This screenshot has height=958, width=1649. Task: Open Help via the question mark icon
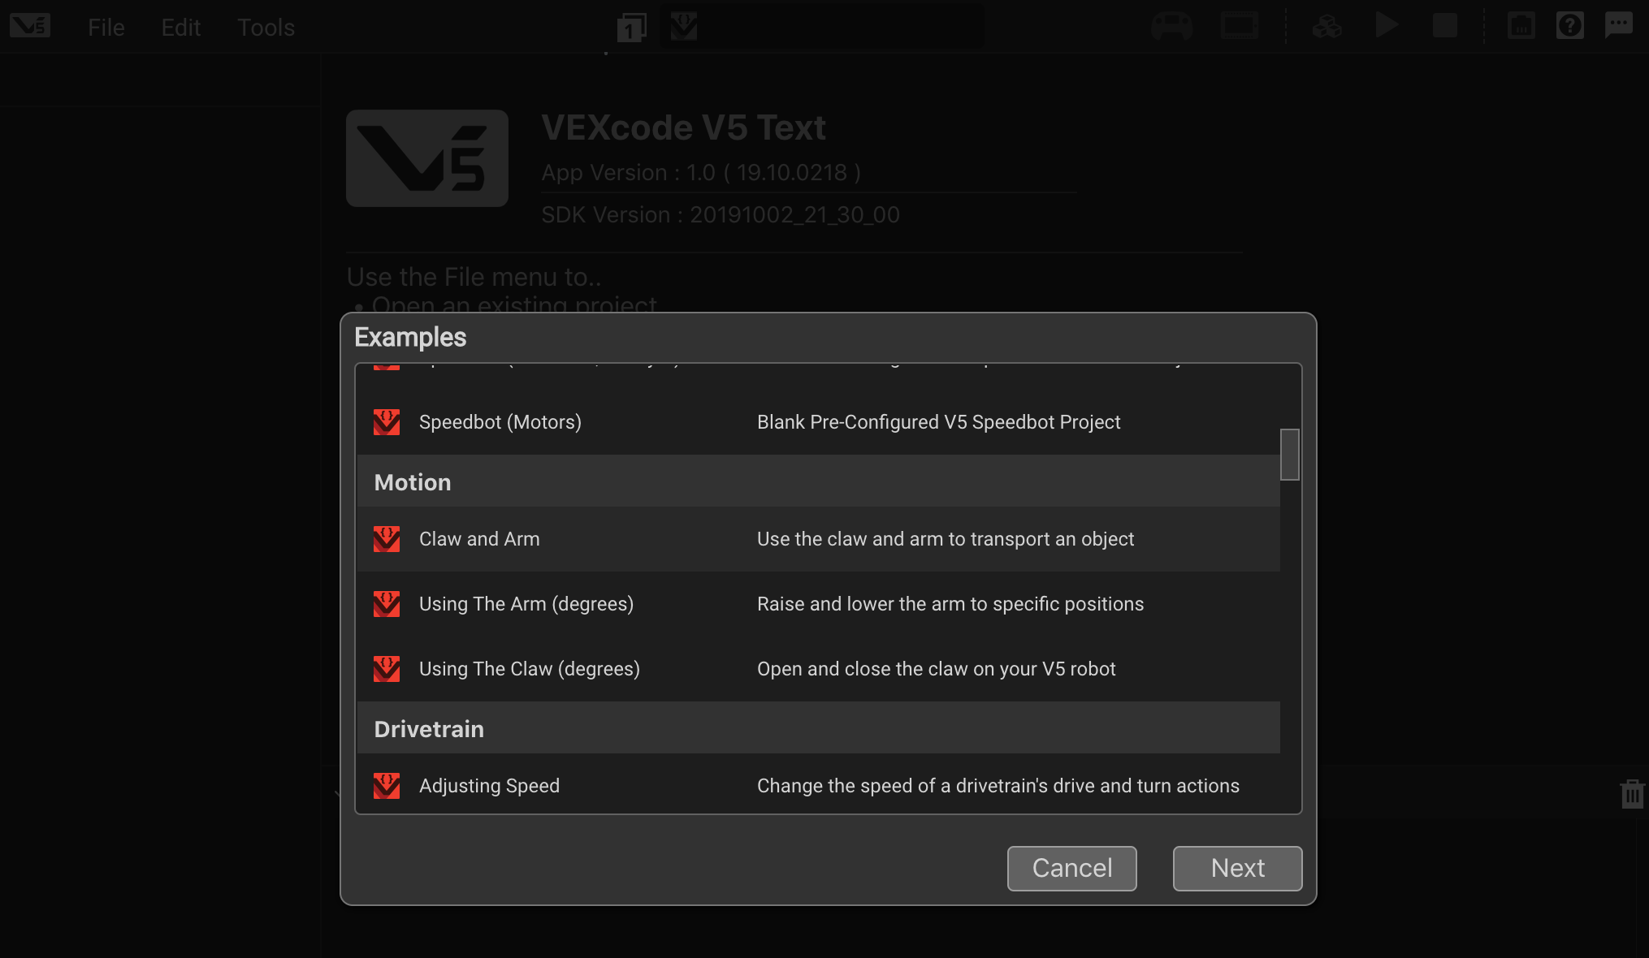coord(1570,25)
